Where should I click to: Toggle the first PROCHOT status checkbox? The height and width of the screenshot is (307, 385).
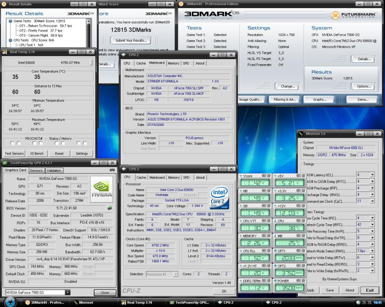[12, 143]
